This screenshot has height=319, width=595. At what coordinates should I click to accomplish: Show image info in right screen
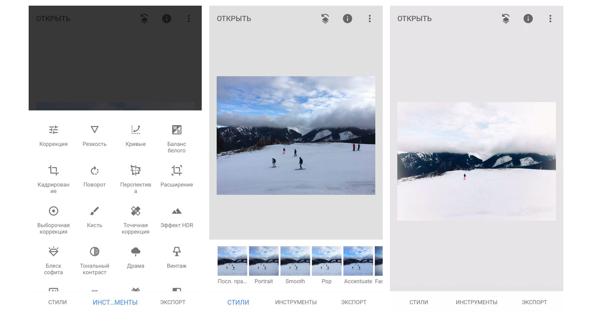528,18
